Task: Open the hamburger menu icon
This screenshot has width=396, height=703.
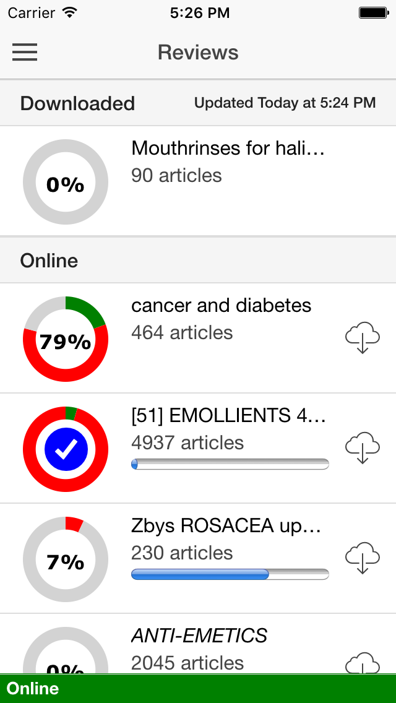Action: 25,53
